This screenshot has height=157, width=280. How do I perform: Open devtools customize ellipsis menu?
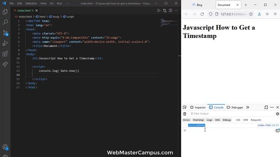[272, 107]
